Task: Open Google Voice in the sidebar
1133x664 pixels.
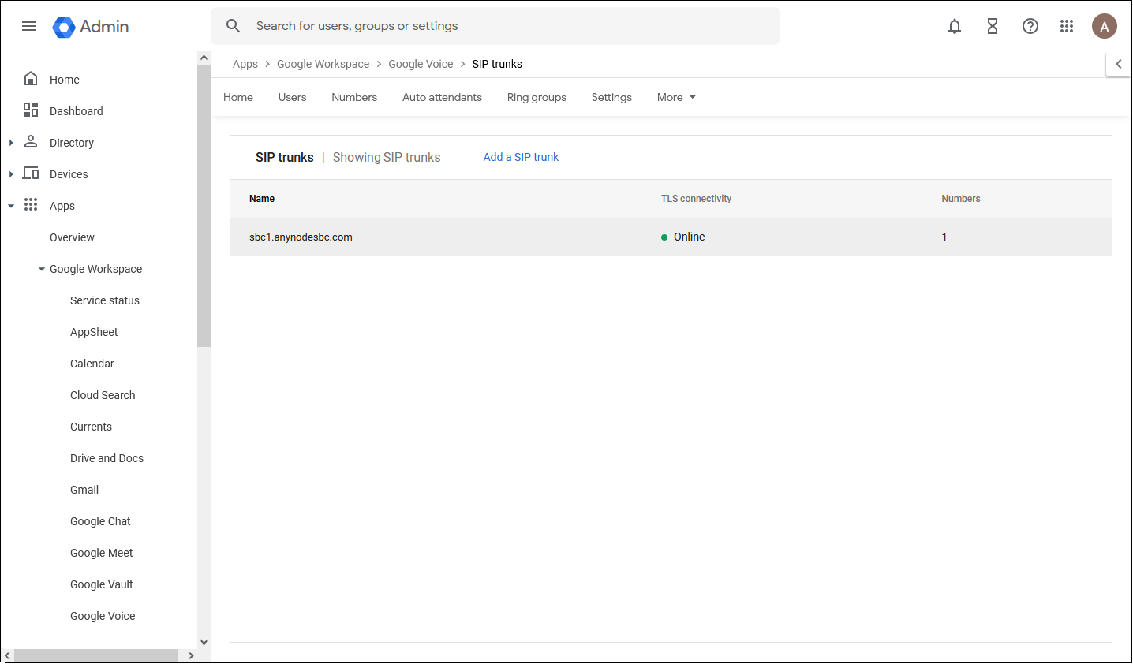Action: 103,616
